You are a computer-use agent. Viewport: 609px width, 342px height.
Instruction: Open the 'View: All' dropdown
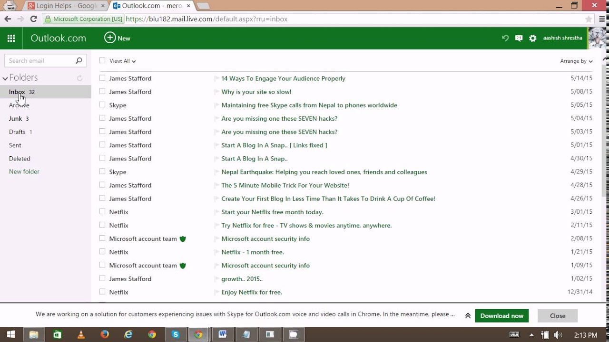tap(122, 61)
